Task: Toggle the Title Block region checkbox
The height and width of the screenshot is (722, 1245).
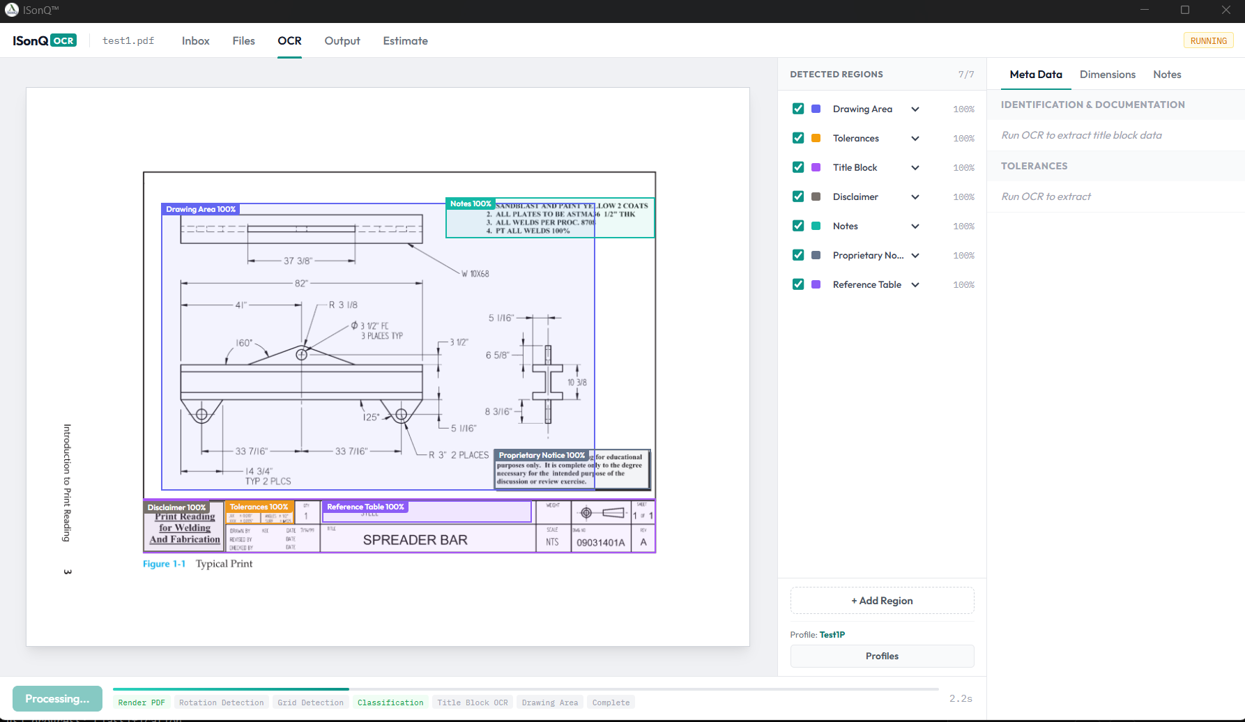Action: click(x=798, y=167)
